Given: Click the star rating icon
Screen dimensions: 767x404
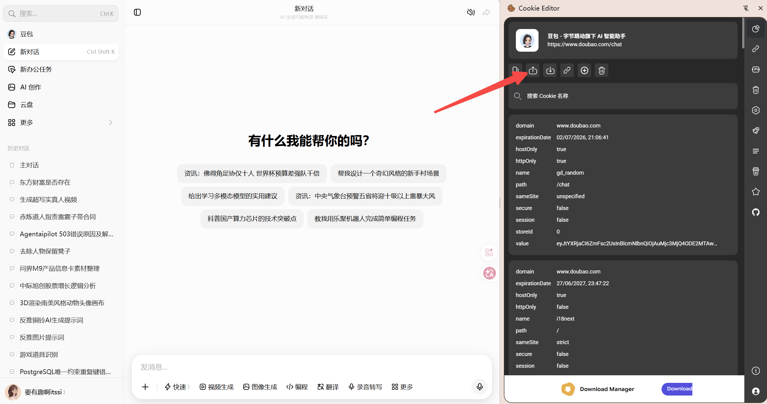Looking at the screenshot, I should [x=756, y=192].
